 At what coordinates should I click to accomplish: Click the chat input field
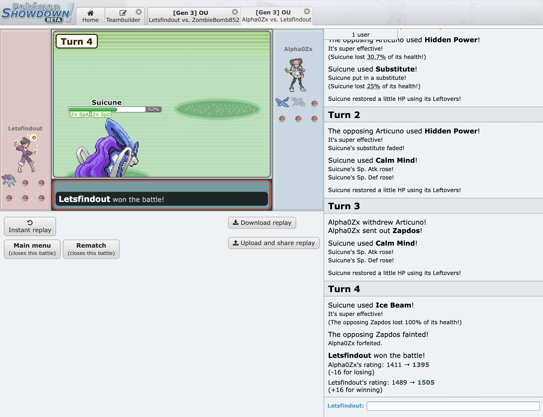pyautogui.click(x=453, y=406)
